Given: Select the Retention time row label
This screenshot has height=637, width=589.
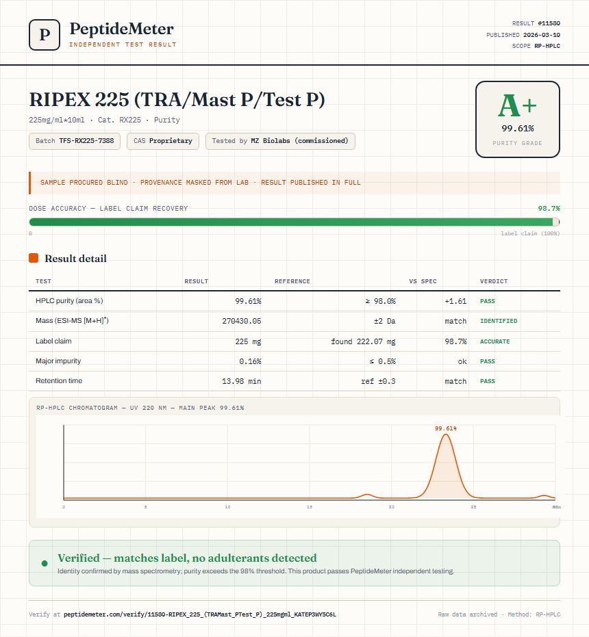Looking at the screenshot, I should [59, 380].
